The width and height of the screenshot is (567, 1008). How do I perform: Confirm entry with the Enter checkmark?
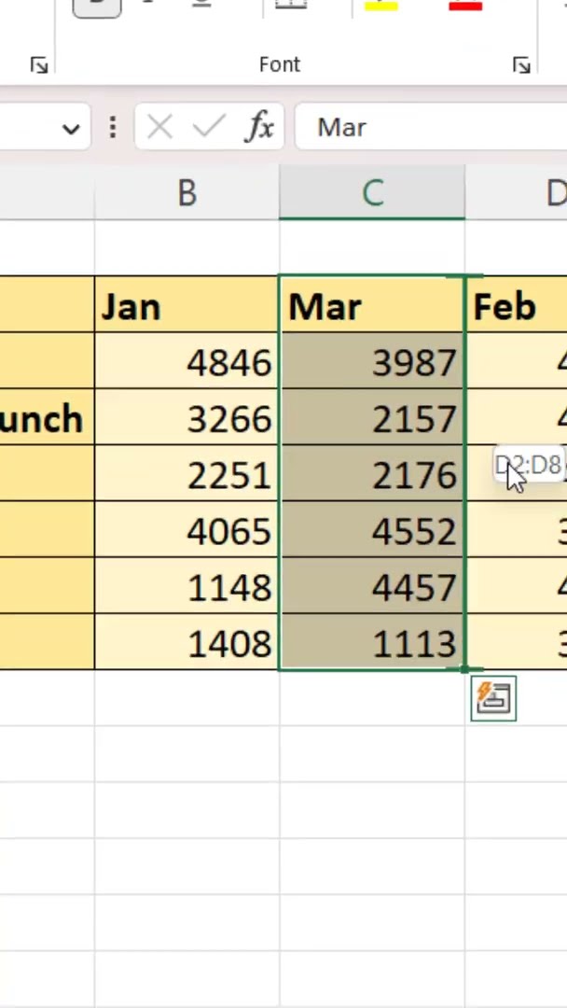[x=209, y=127]
